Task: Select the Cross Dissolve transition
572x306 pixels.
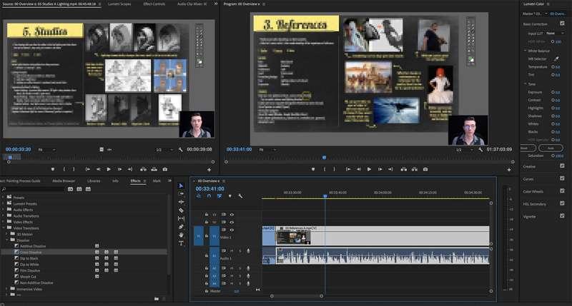Action: [x=31, y=253]
